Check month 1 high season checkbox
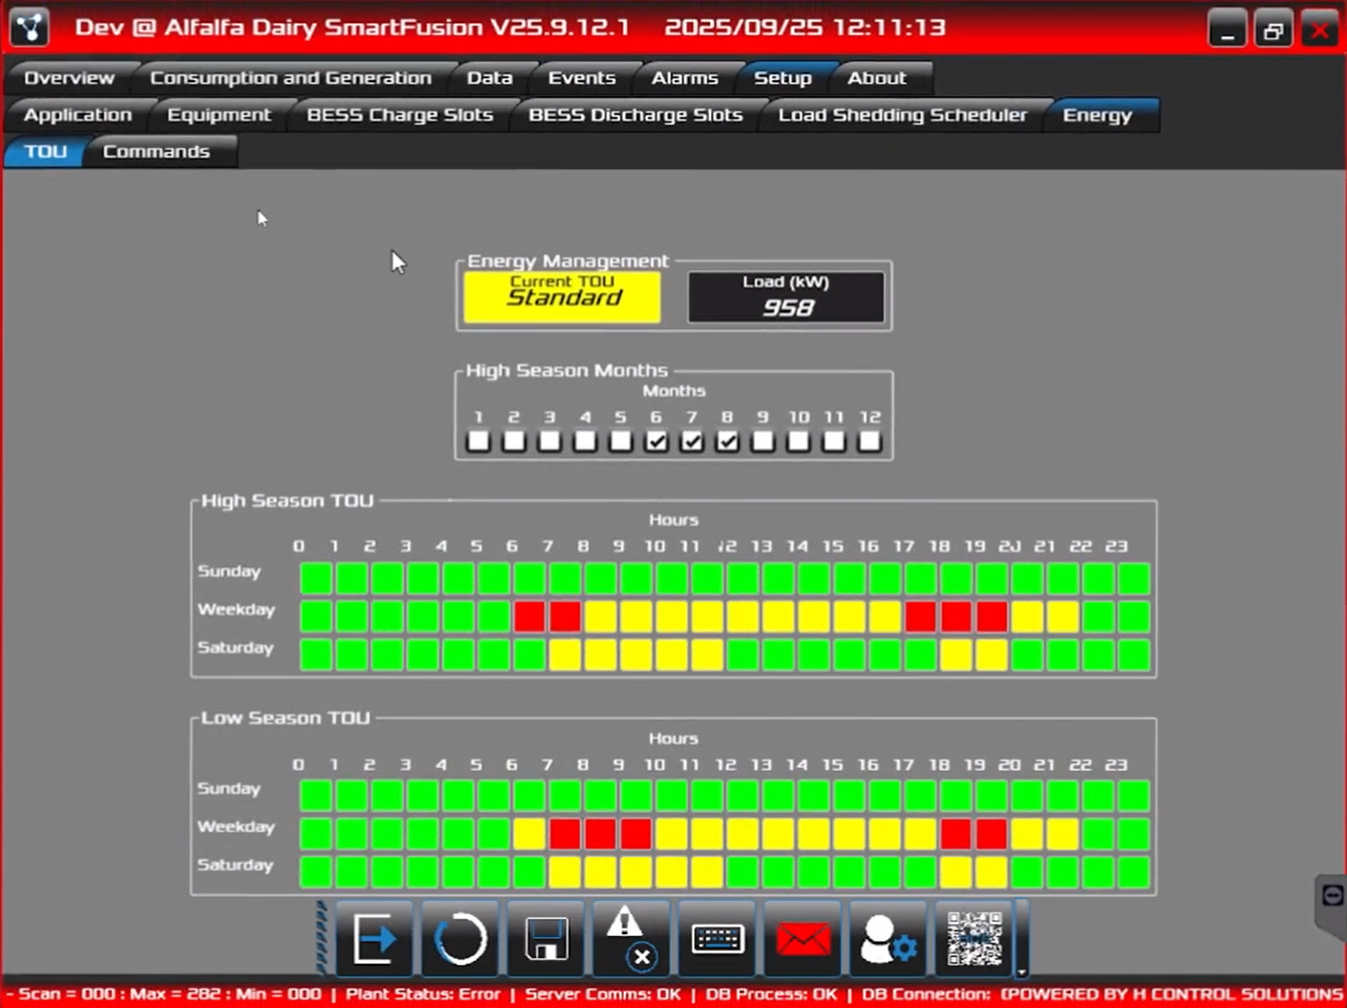Screen dimensions: 1347x1008 [478, 441]
